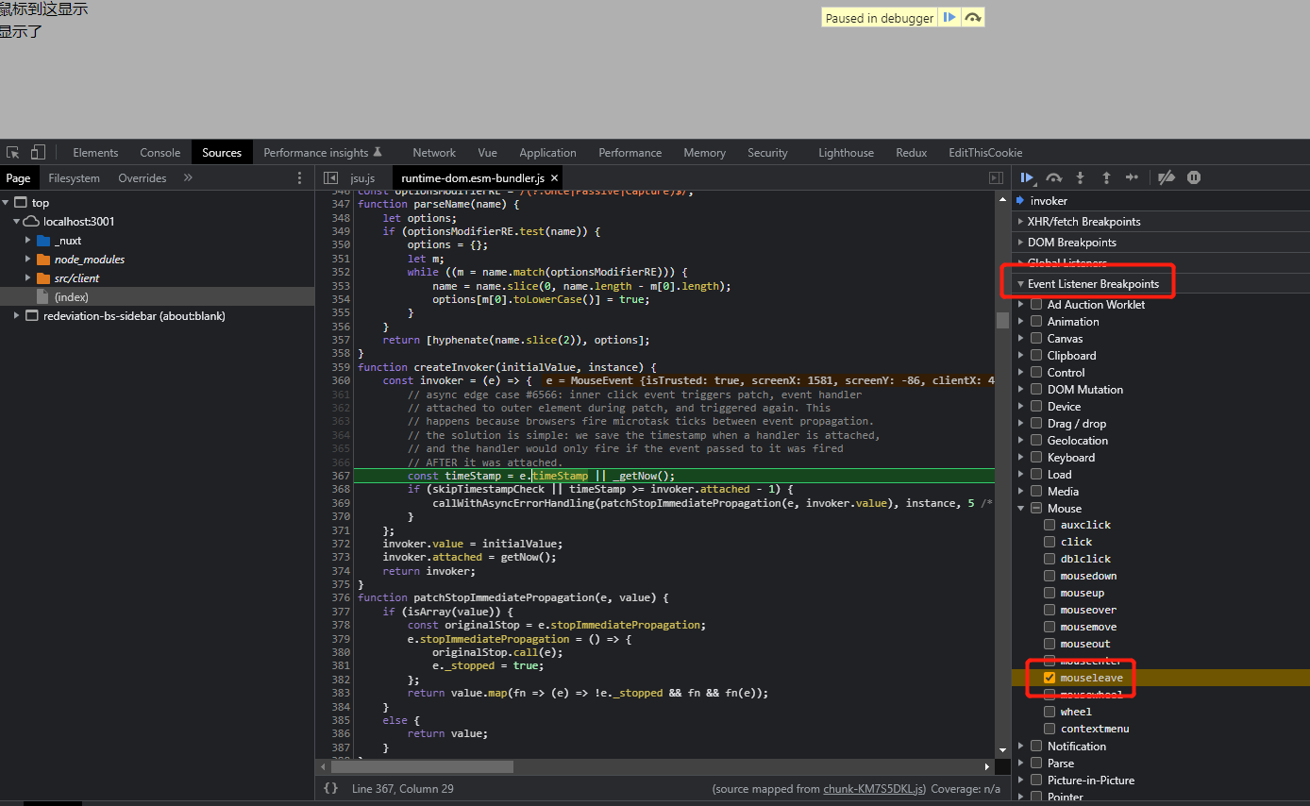Select the (index) file icon
1310x806 pixels.
pos(42,297)
